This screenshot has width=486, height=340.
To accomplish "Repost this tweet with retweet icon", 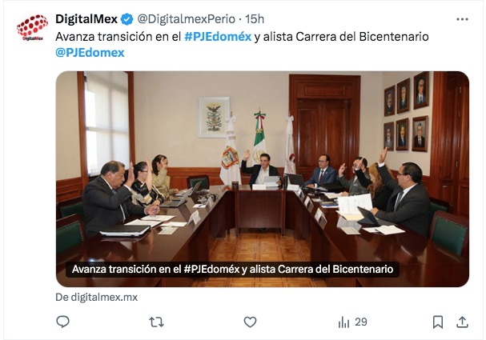I will pyautogui.click(x=156, y=322).
